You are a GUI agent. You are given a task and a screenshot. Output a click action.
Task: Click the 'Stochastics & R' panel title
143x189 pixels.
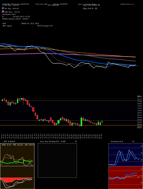[x=117, y=141]
